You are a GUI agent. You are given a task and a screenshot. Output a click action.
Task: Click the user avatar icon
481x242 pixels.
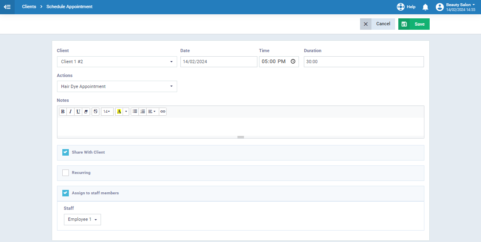439,7
